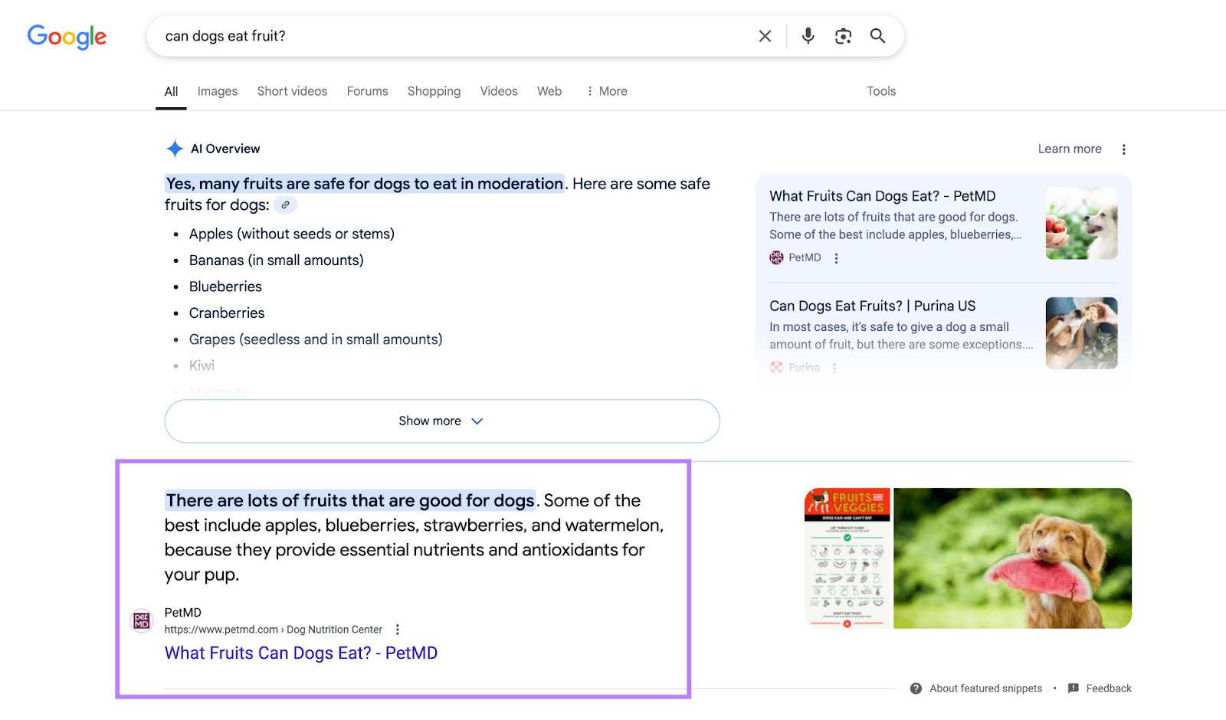This screenshot has width=1226, height=720.
Task: Open the question mark icon near About featured snippets
Action: (x=914, y=688)
